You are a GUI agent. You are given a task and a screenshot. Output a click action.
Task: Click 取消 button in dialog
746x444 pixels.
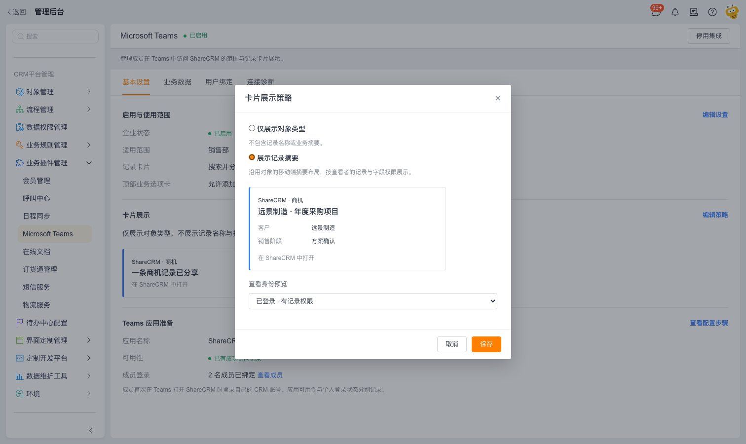click(x=452, y=344)
